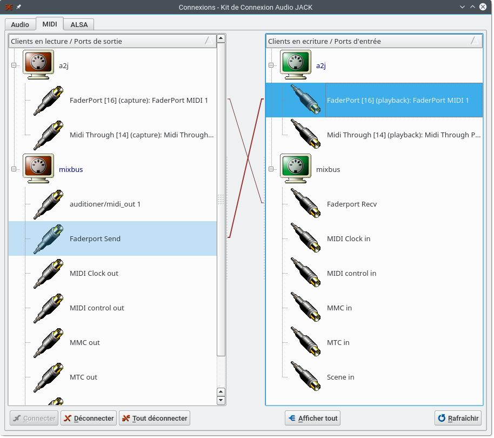Image resolution: width=494 pixels, height=438 pixels.
Task: Collapse the mixbus client in input ports
Action: click(271, 169)
